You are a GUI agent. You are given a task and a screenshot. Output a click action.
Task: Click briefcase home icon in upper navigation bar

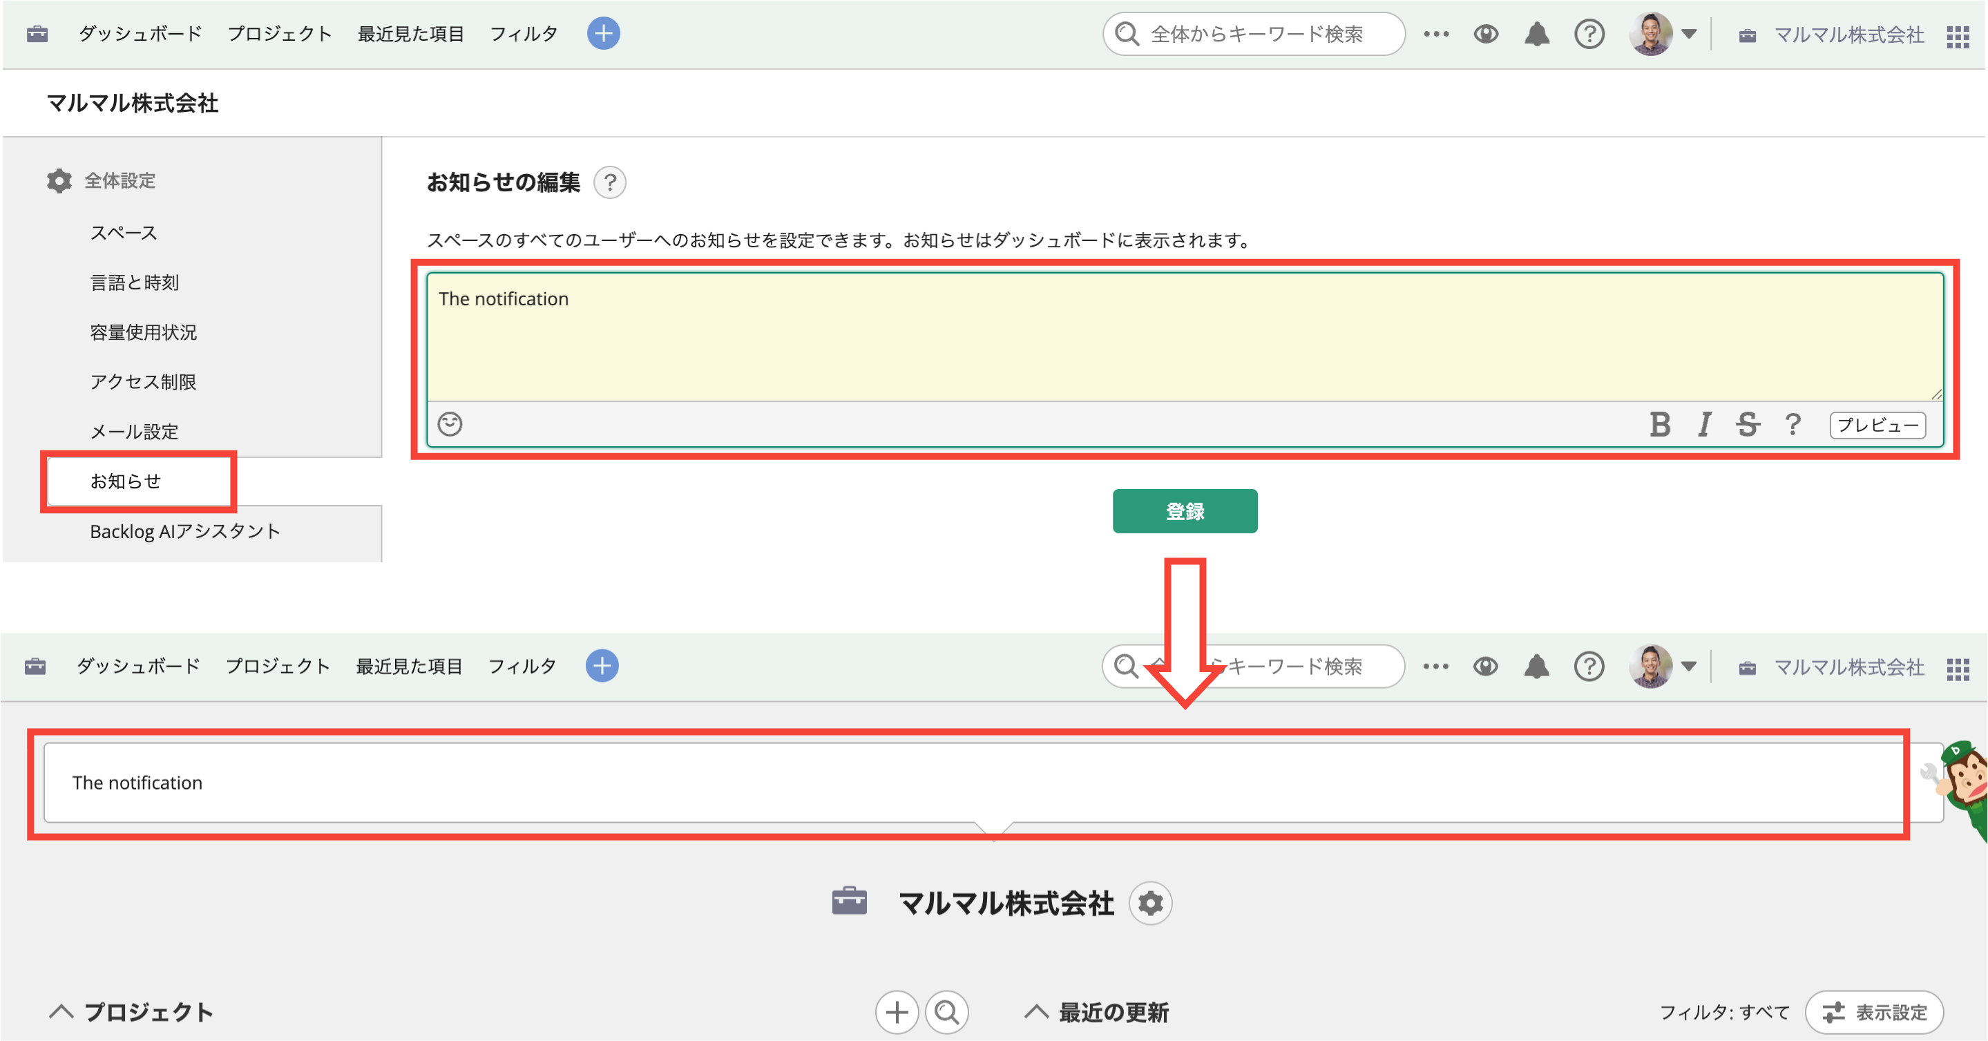point(37,34)
